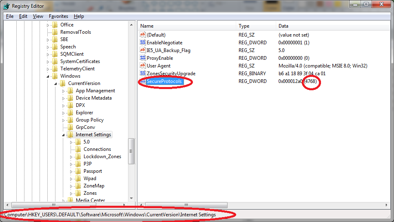Sort values by the Name column header
The width and height of the screenshot is (394, 222).
187,26
